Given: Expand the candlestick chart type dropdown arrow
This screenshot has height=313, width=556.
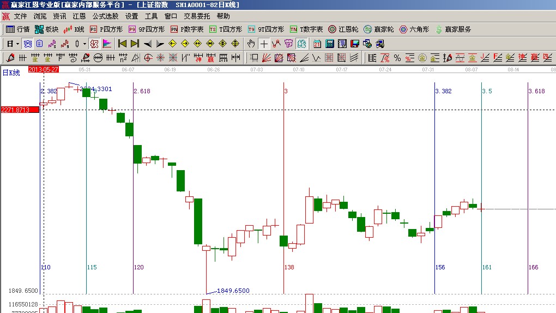Looking at the screenshot, I should coord(84,44).
